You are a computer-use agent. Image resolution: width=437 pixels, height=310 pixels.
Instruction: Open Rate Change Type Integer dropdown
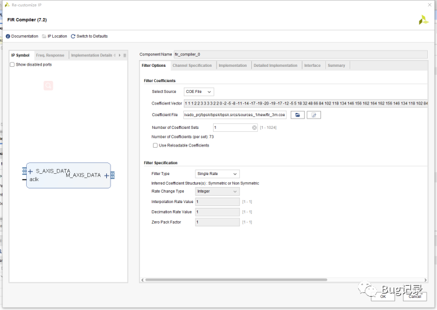(x=217, y=191)
